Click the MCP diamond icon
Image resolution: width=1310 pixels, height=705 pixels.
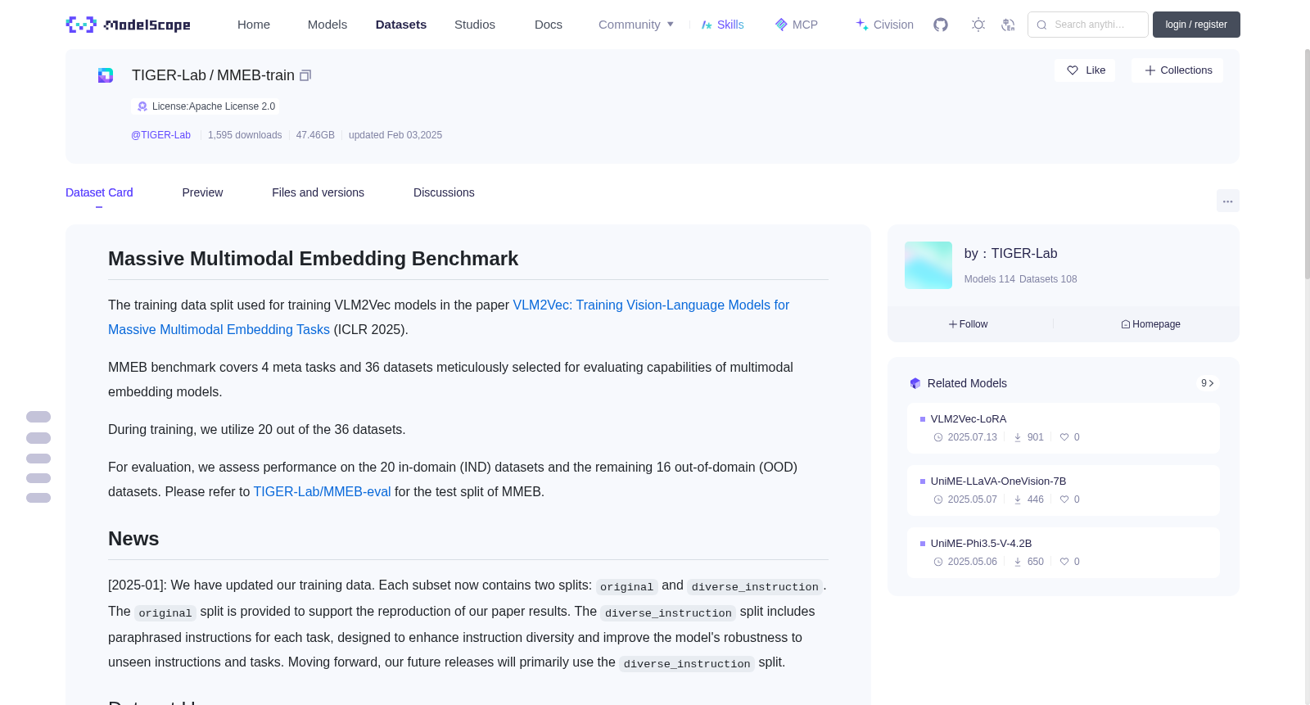tap(781, 25)
